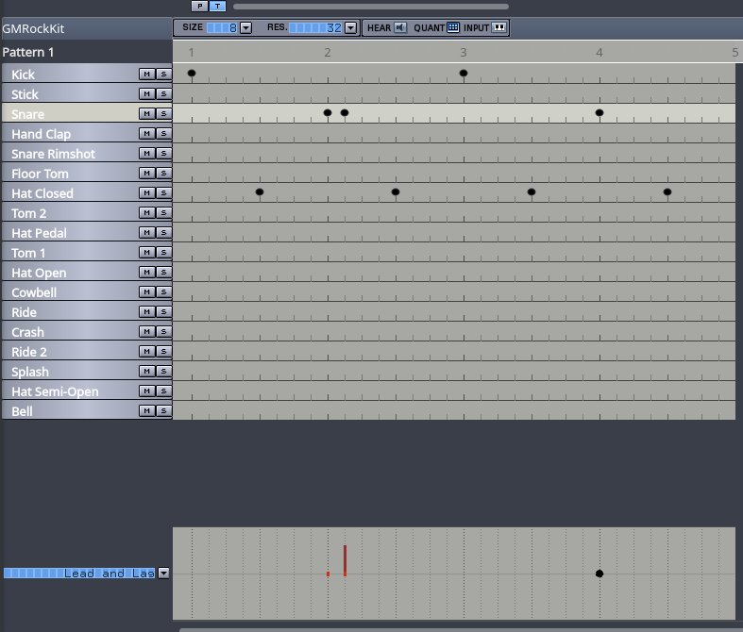Viewport: 743px width, 632px height.
Task: Solo the Snare Rimshot instrument
Action: [x=163, y=154]
